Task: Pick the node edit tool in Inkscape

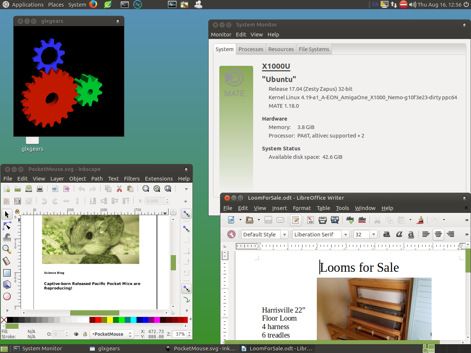Action: 7,226
